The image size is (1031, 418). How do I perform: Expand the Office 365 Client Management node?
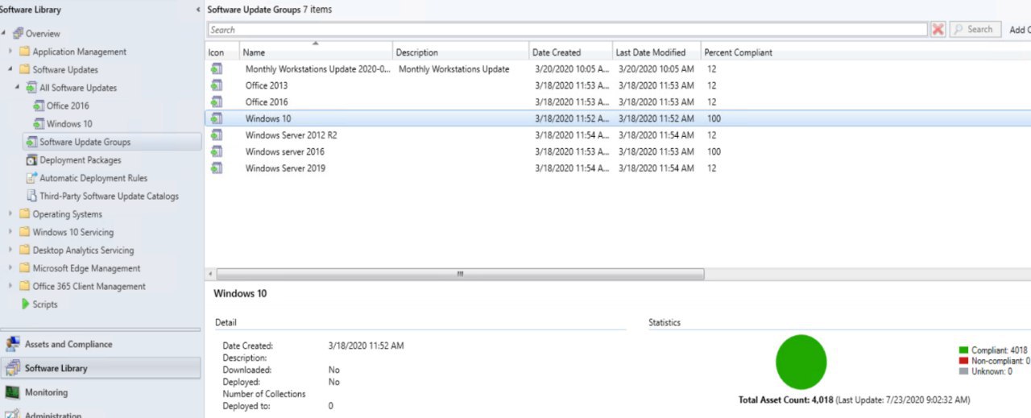11,286
